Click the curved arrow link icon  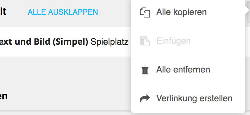[x=145, y=98]
